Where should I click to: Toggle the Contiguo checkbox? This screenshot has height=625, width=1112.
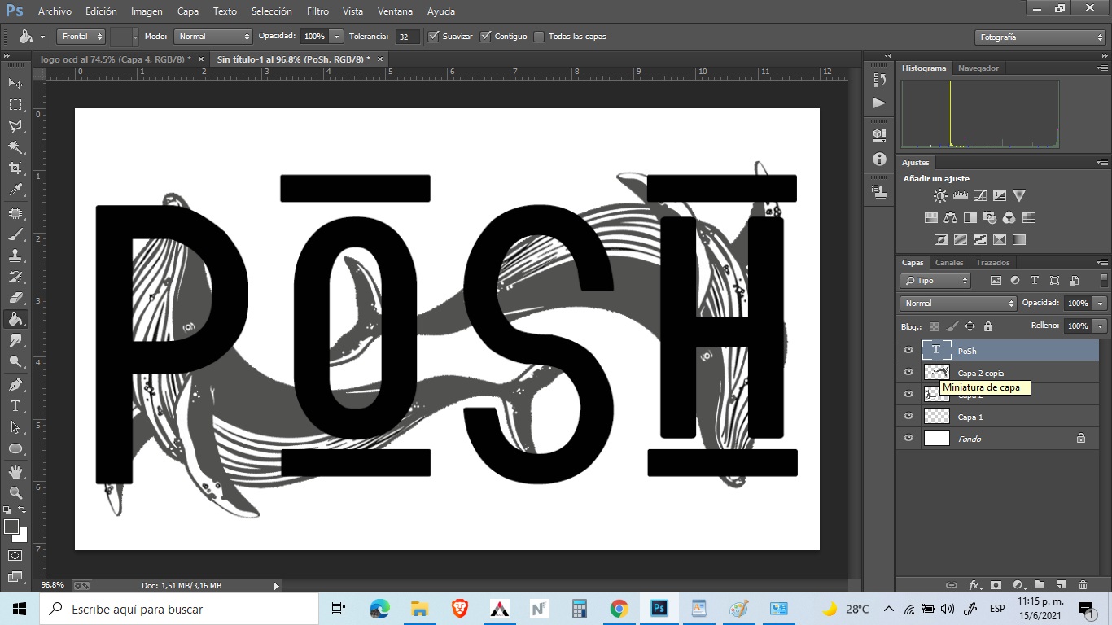pyautogui.click(x=486, y=36)
